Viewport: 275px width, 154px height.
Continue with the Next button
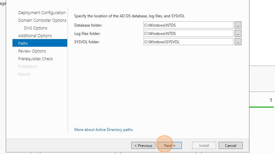(x=170, y=146)
